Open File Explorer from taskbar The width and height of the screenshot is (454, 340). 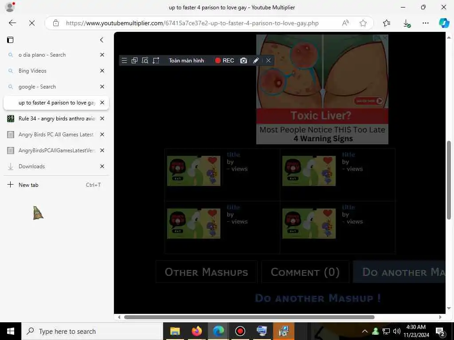pos(175,331)
